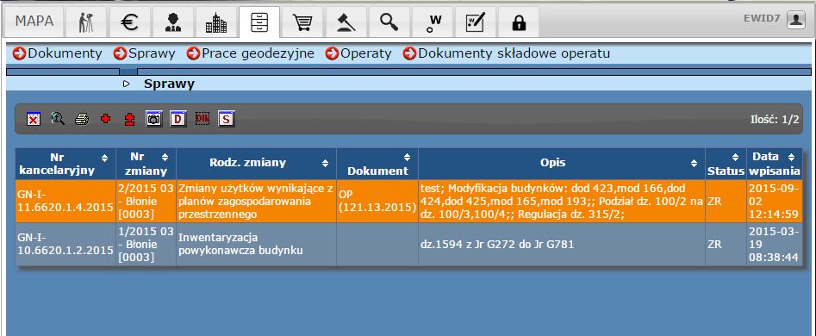Image resolution: width=816 pixels, height=336 pixels.
Task: Click the camera snapshot toolbar icon
Action: (x=153, y=119)
